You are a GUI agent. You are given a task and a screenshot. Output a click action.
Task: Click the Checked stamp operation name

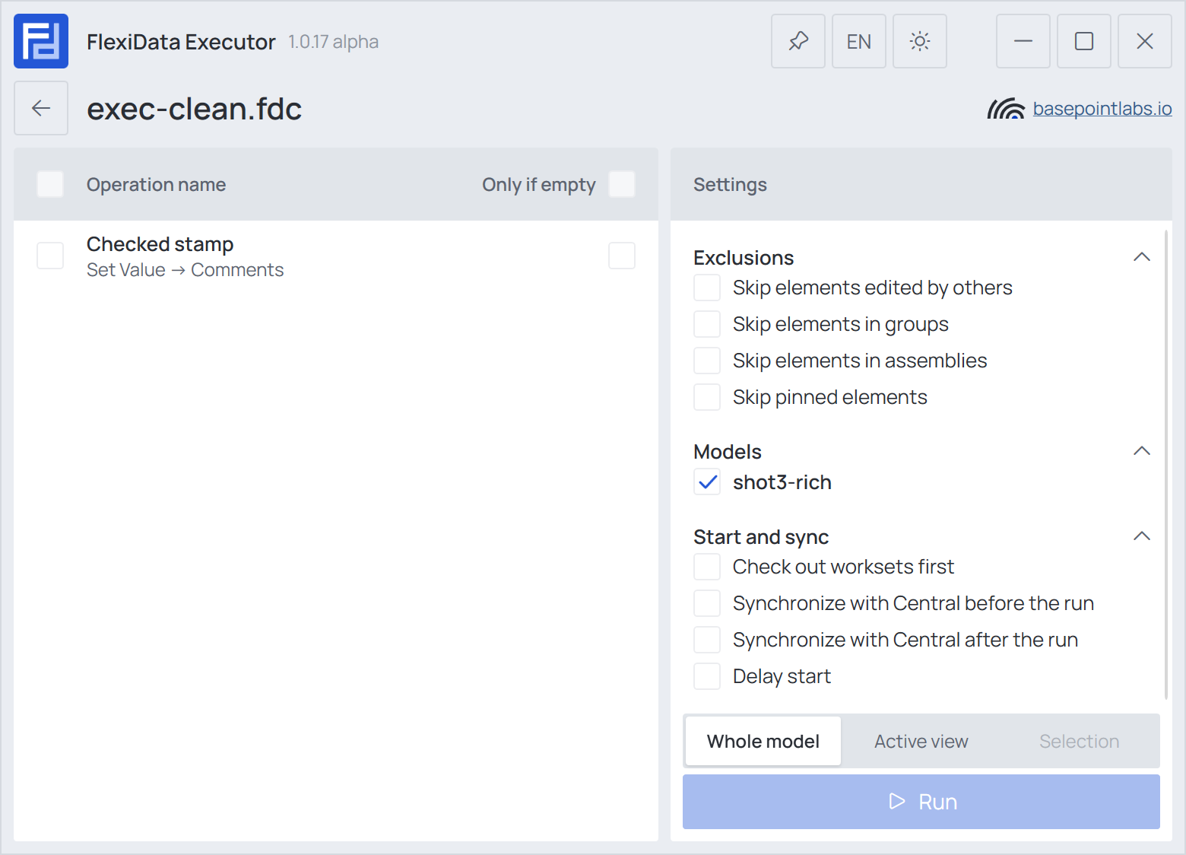click(x=160, y=244)
